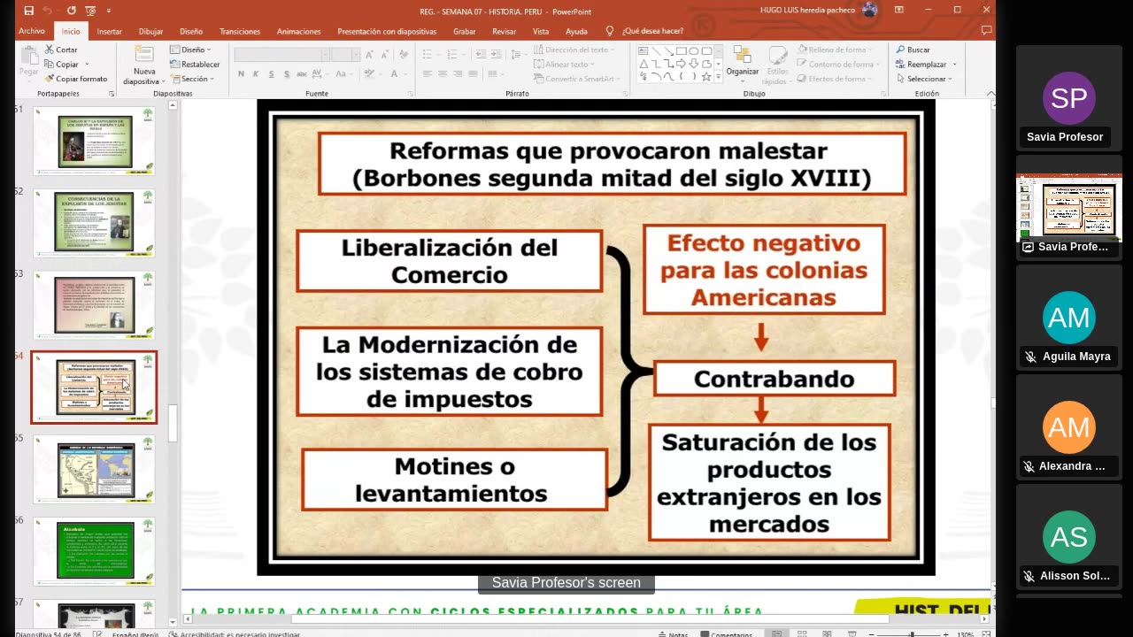Open the font size combo box
The width and height of the screenshot is (1133, 637).
point(345,54)
